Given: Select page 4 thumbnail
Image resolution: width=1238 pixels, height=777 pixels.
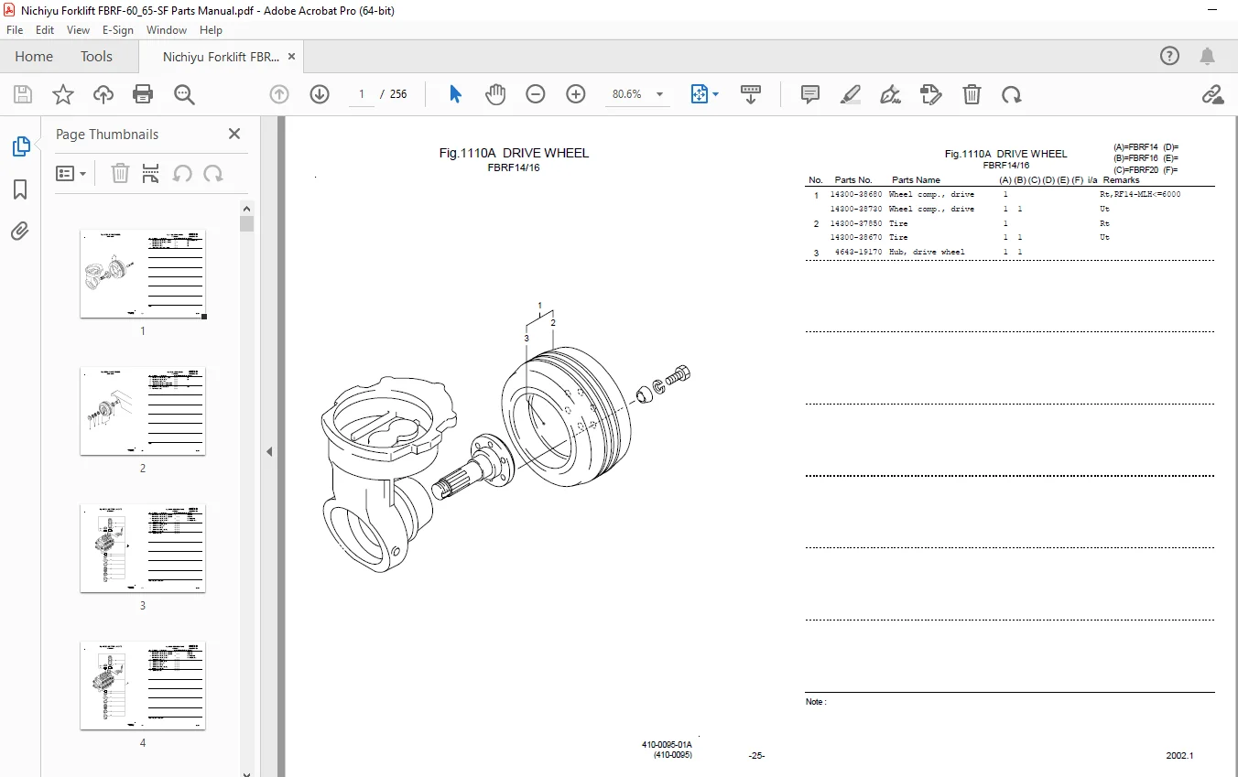Looking at the screenshot, I should point(143,685).
